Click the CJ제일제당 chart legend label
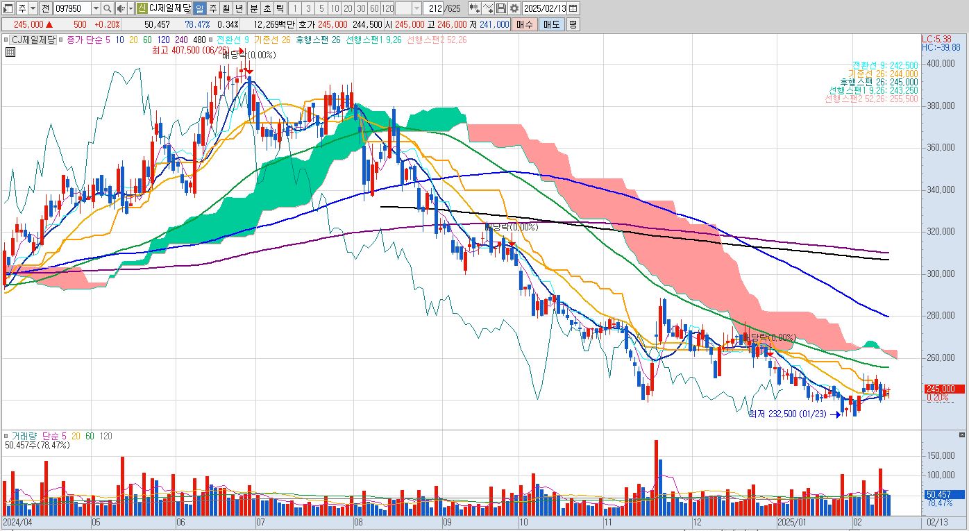This screenshot has height=531, width=969. coord(33,40)
